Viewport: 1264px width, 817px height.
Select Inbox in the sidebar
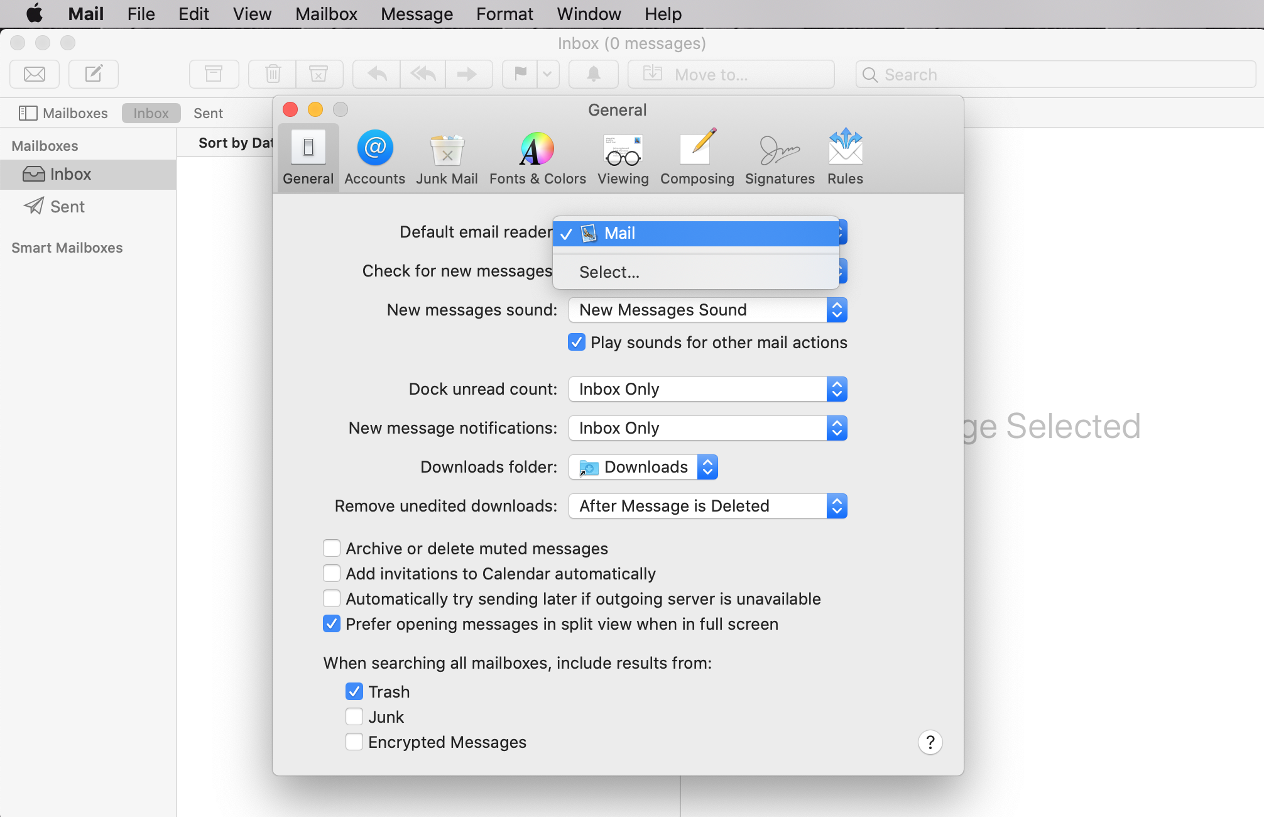point(88,174)
